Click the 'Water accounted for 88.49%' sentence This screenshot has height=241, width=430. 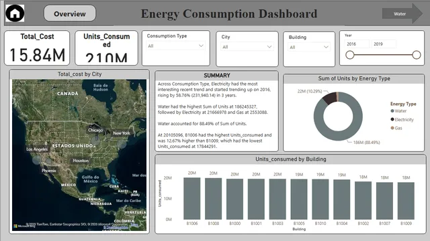(202, 123)
